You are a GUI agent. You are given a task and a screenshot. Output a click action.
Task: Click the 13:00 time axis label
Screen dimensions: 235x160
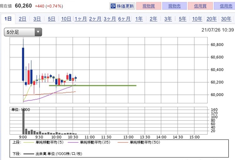(x=128, y=137)
